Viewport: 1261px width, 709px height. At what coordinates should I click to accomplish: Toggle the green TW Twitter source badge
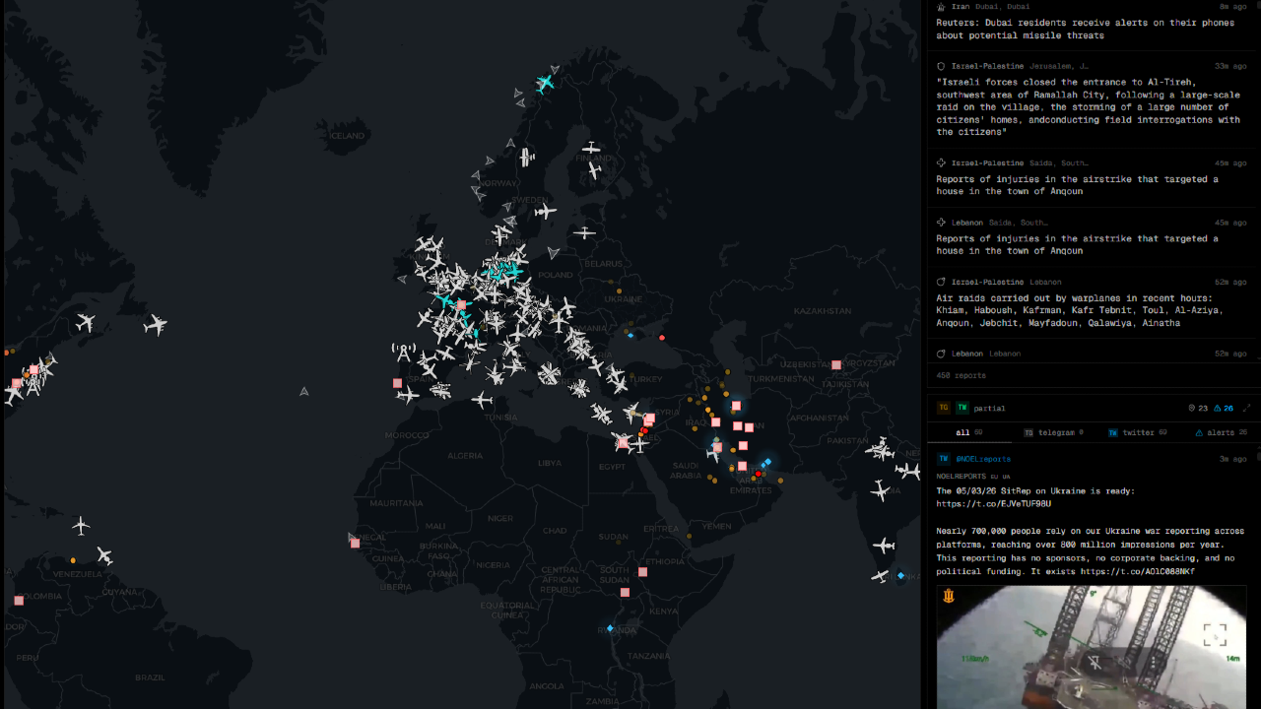962,408
